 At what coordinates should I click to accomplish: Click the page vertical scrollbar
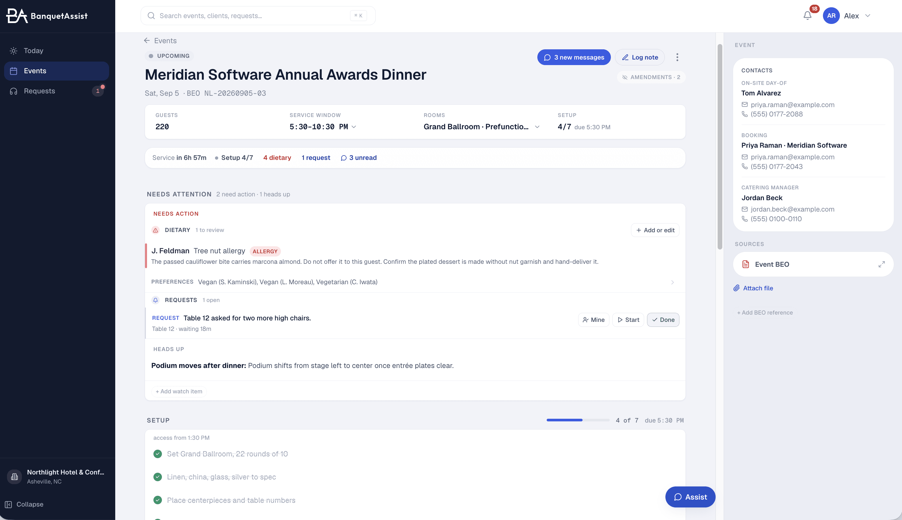[x=720, y=146]
